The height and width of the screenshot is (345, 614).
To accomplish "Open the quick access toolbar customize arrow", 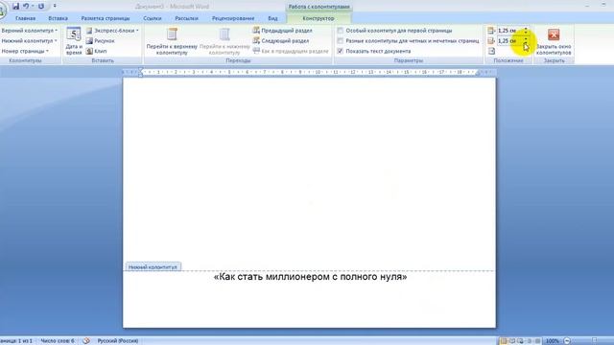I will pyautogui.click(x=55, y=6).
